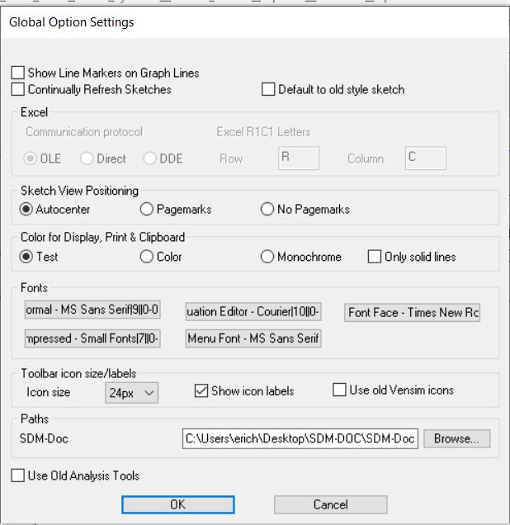510x525 pixels.
Task: Confirm settings with OK
Action: click(x=178, y=504)
